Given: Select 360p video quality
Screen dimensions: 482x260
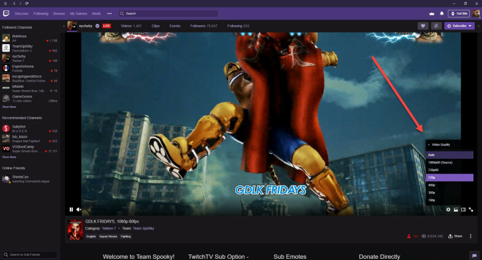Looking at the screenshot, I should [x=449, y=193].
